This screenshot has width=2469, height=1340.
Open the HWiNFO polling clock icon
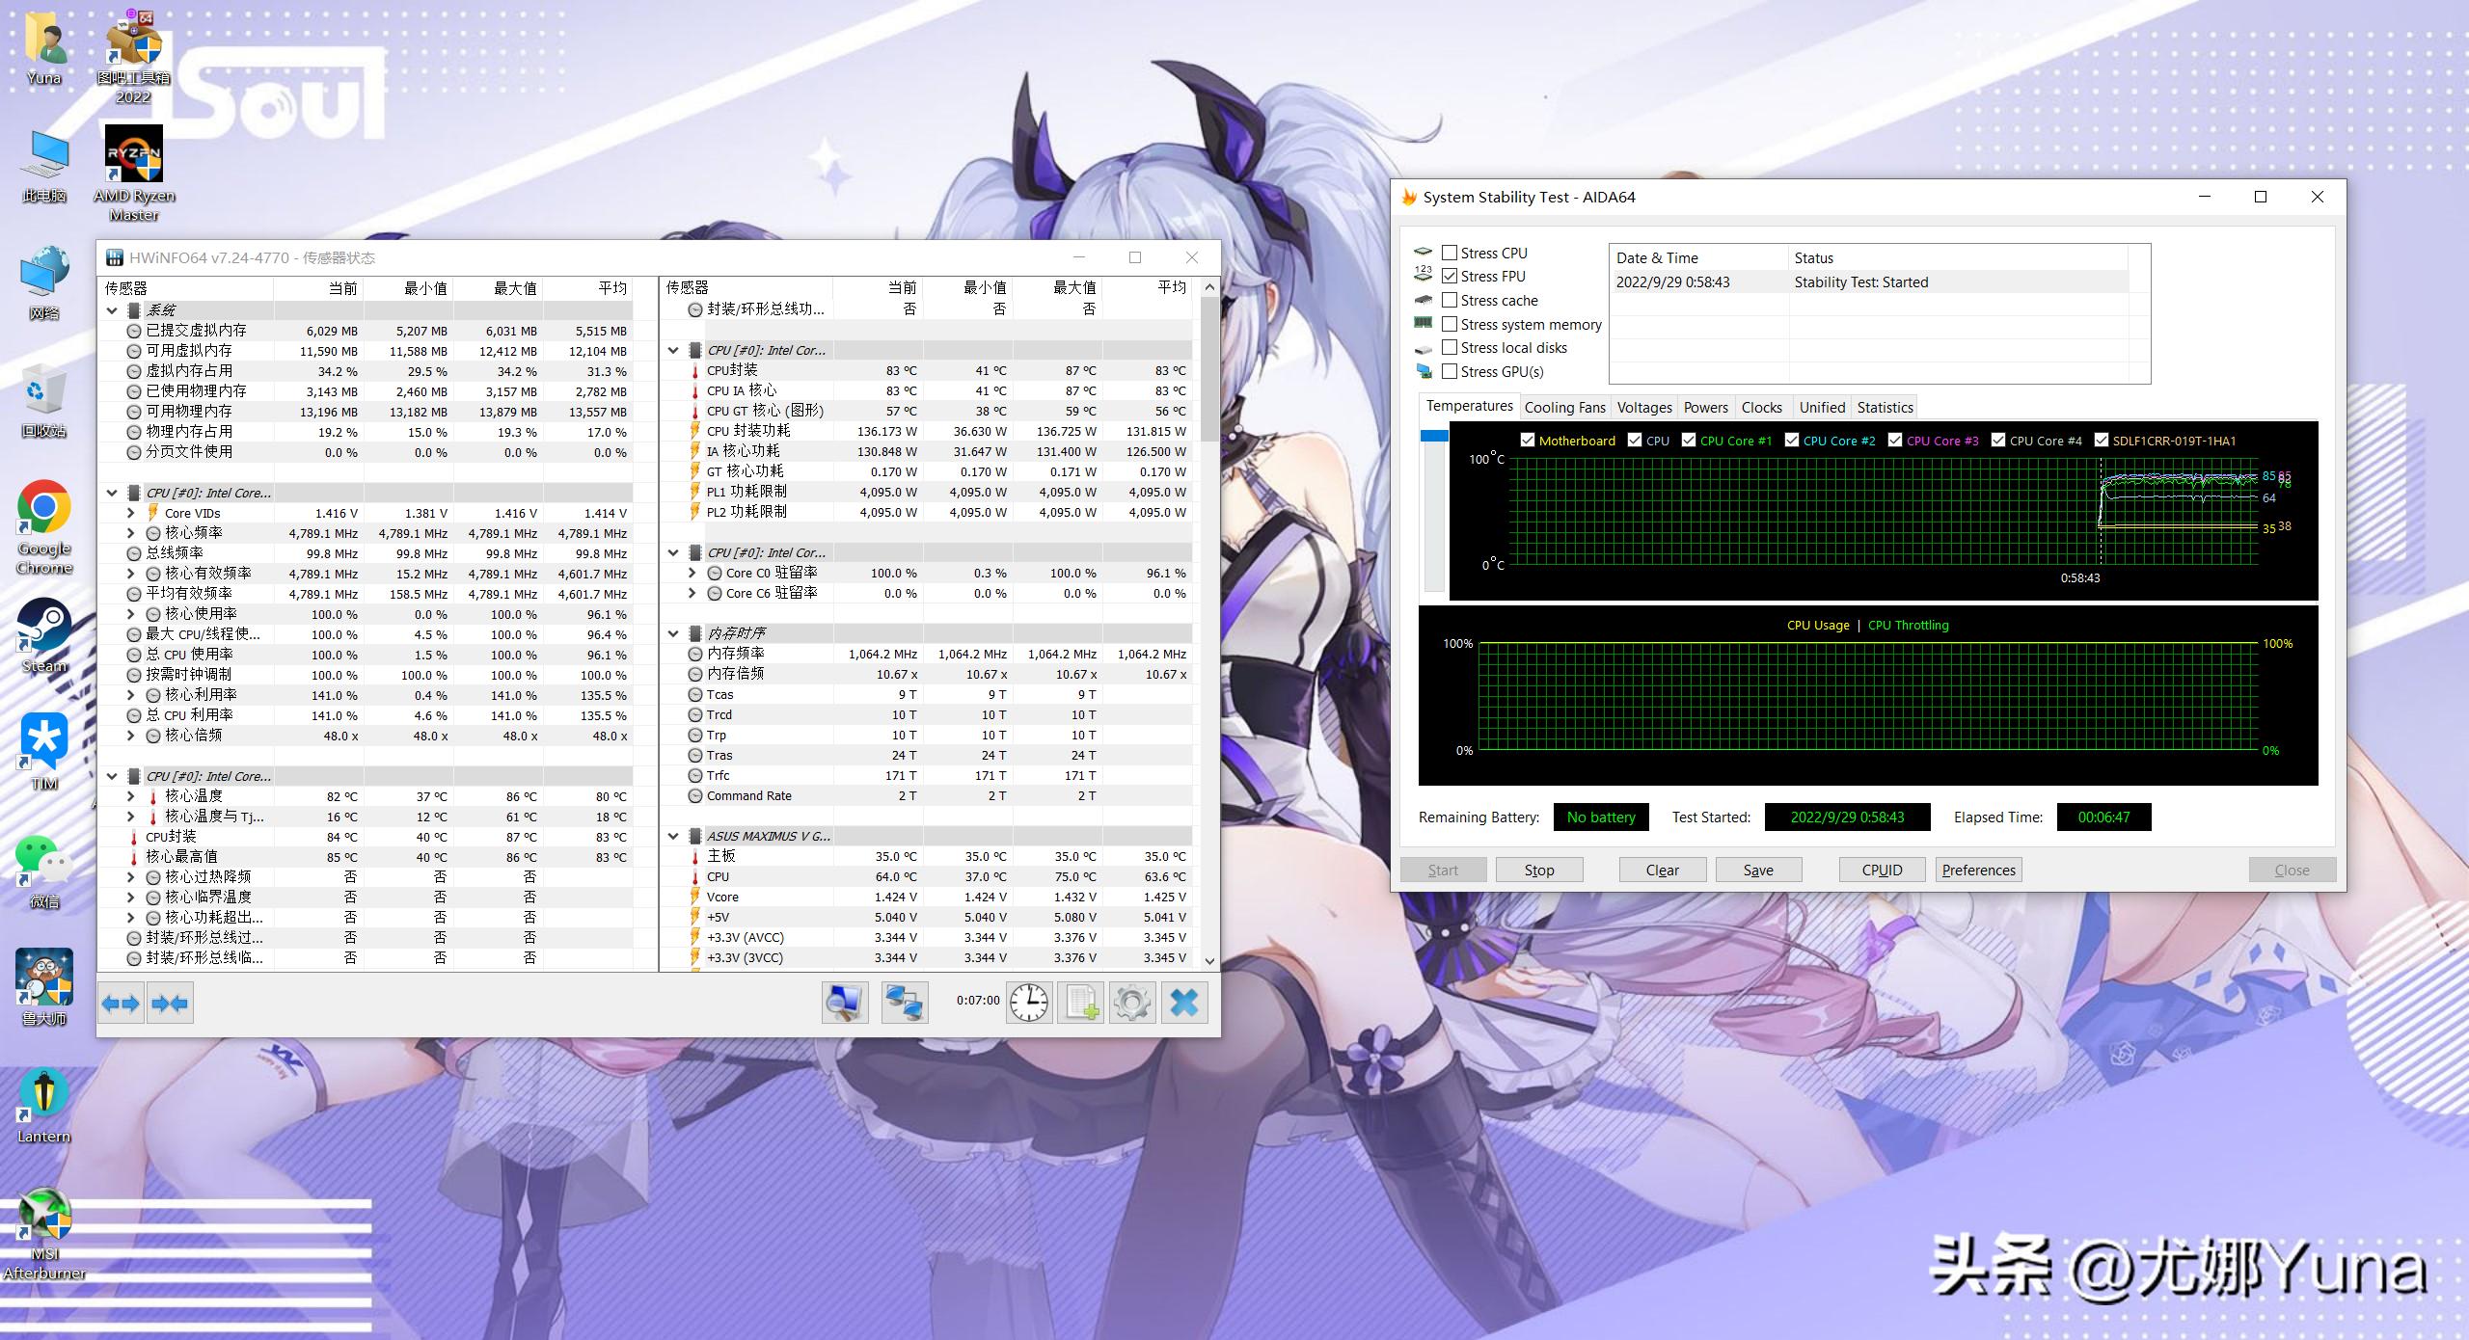tap(1030, 1003)
